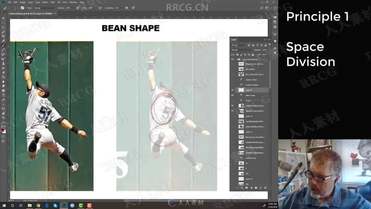The height and width of the screenshot is (209, 371).
Task: Click the foreground color swatch
Action: point(2,130)
